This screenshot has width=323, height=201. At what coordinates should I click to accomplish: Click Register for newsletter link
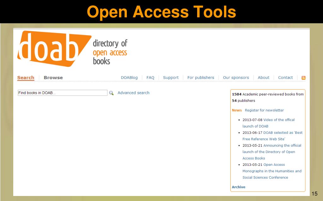click(x=264, y=110)
